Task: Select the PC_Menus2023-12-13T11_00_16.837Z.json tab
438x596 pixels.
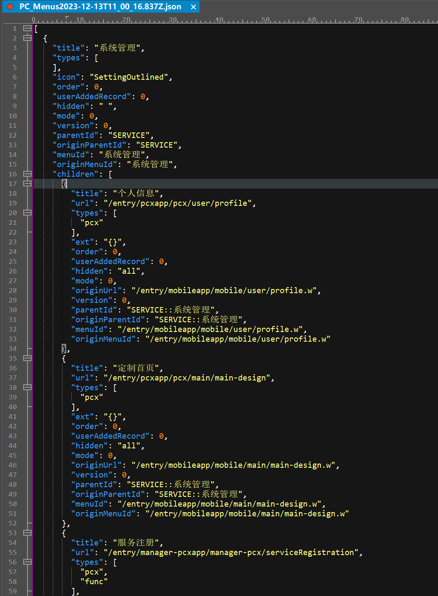Action: pos(100,7)
